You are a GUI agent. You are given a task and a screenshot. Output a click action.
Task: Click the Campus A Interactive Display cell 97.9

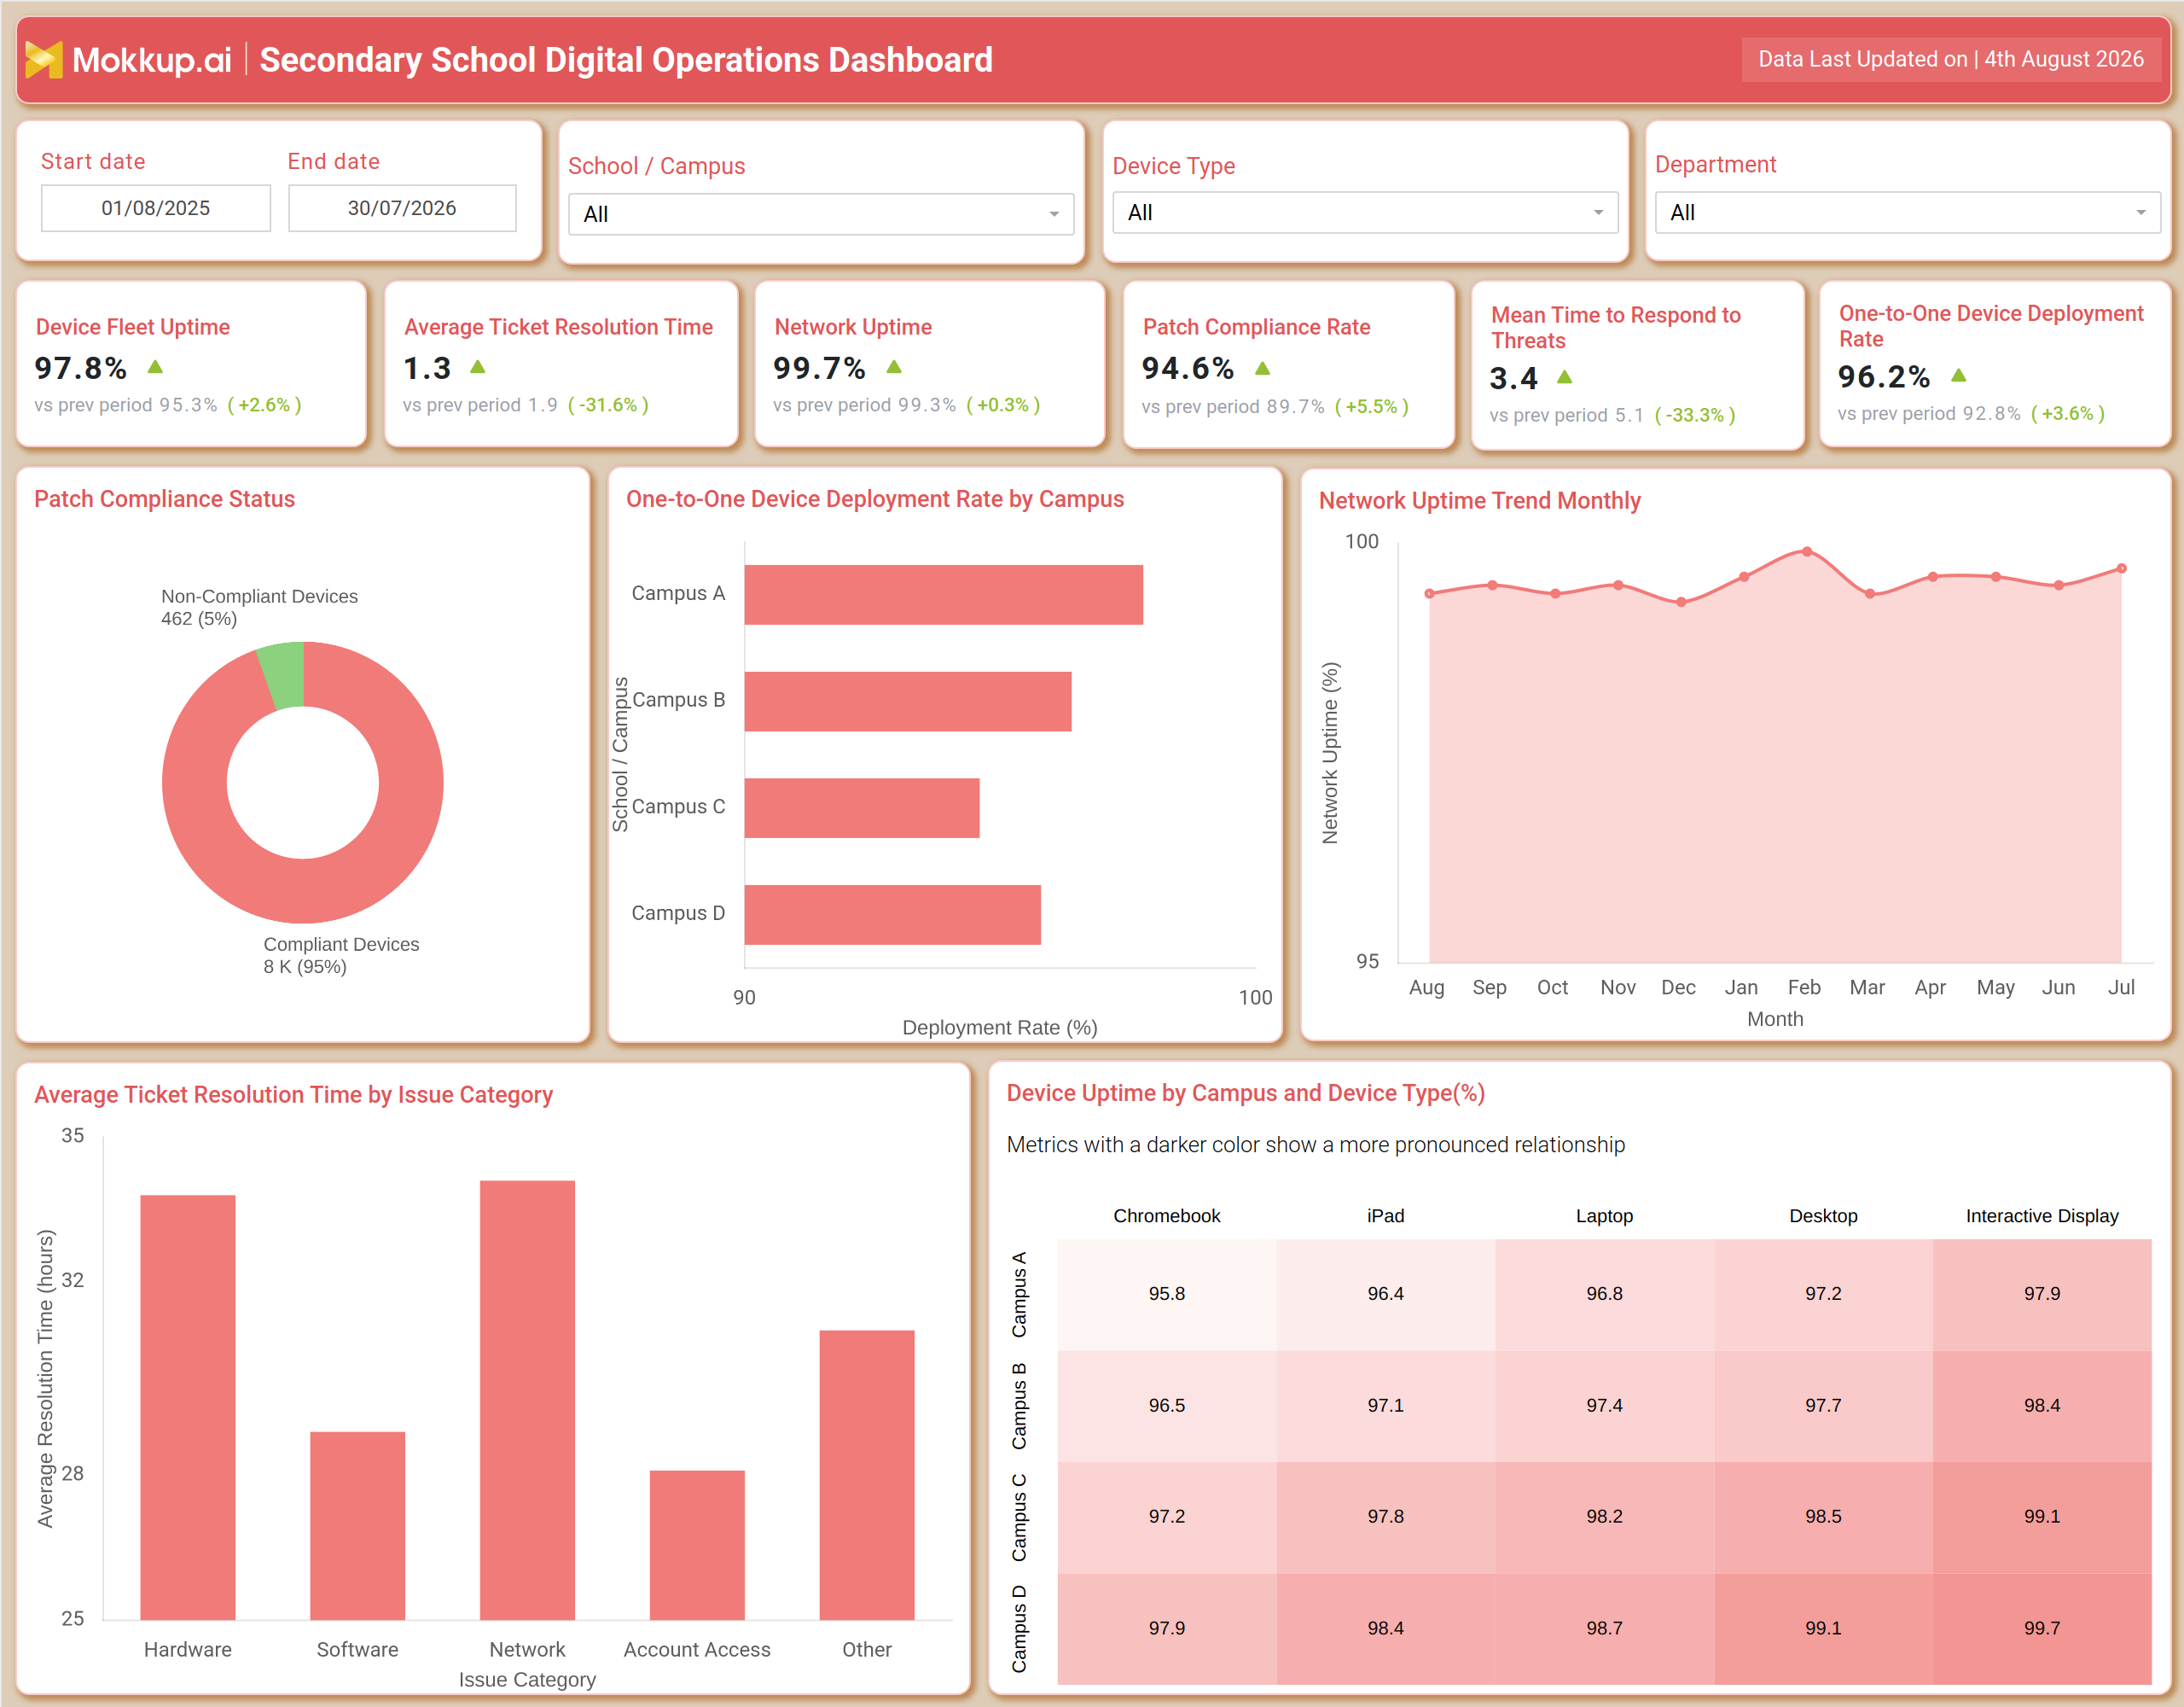pos(2042,1295)
